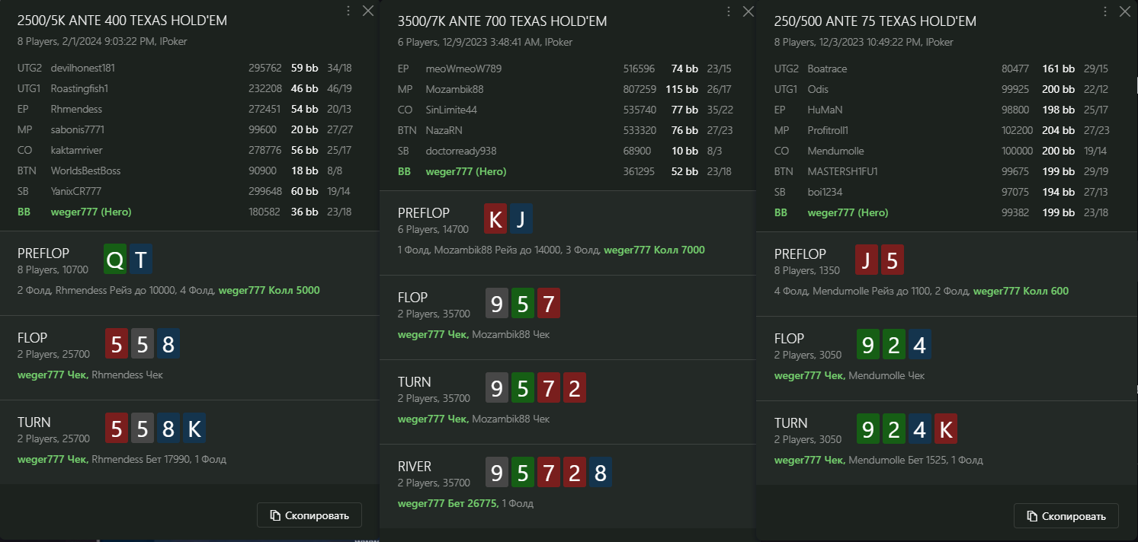Click Mozambik88's stack value 807259
This screenshot has height=542, width=1138.
[x=639, y=89]
